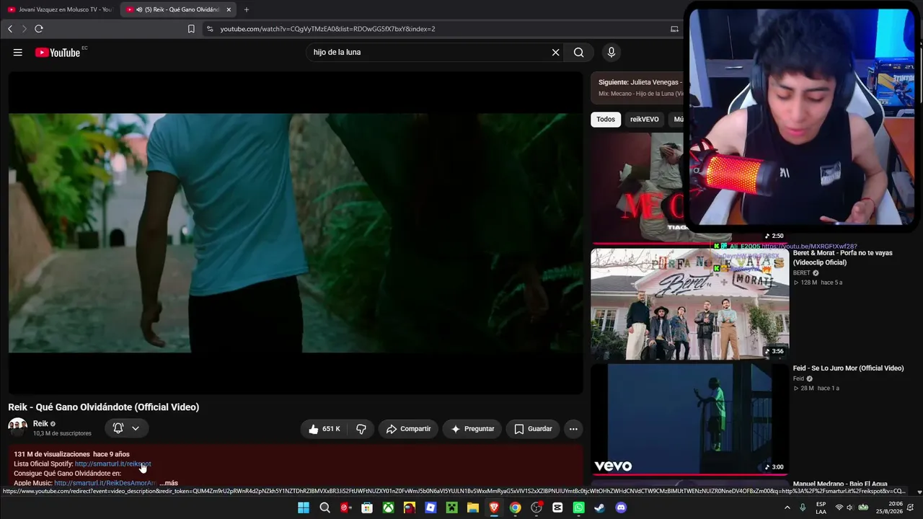Open the Feid Se Lo Juro Mor thumbnail
The height and width of the screenshot is (519, 923).
coord(690,420)
